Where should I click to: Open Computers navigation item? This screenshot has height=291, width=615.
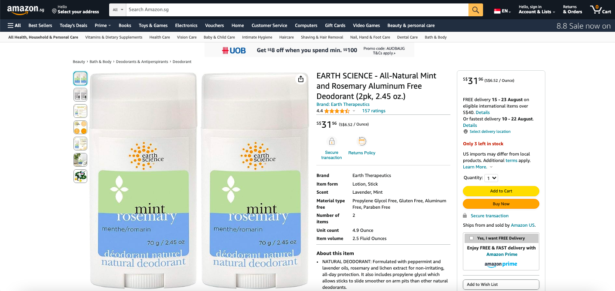point(306,25)
